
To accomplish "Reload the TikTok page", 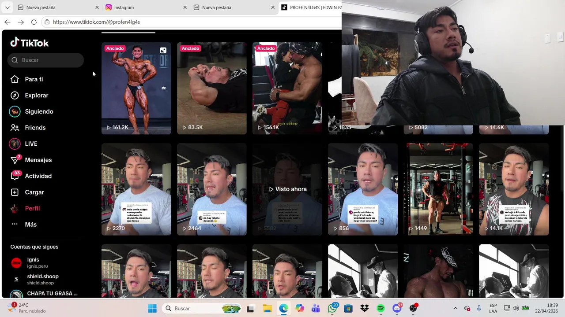I will point(34,22).
